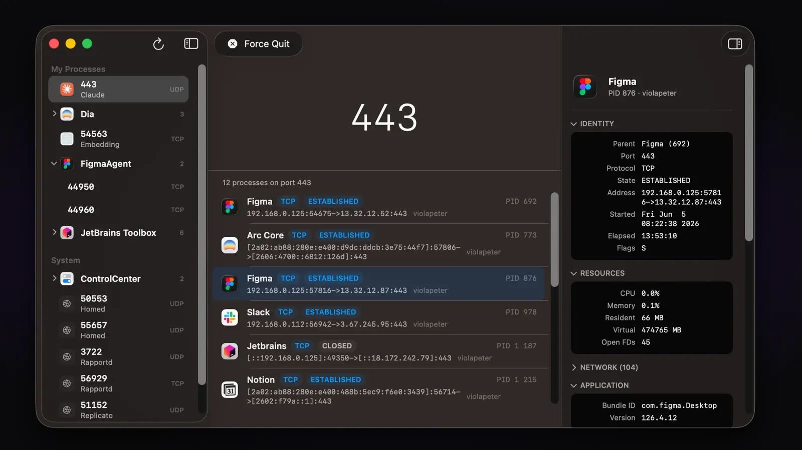Click the large 443 port heading
802x450 pixels.
pos(384,118)
